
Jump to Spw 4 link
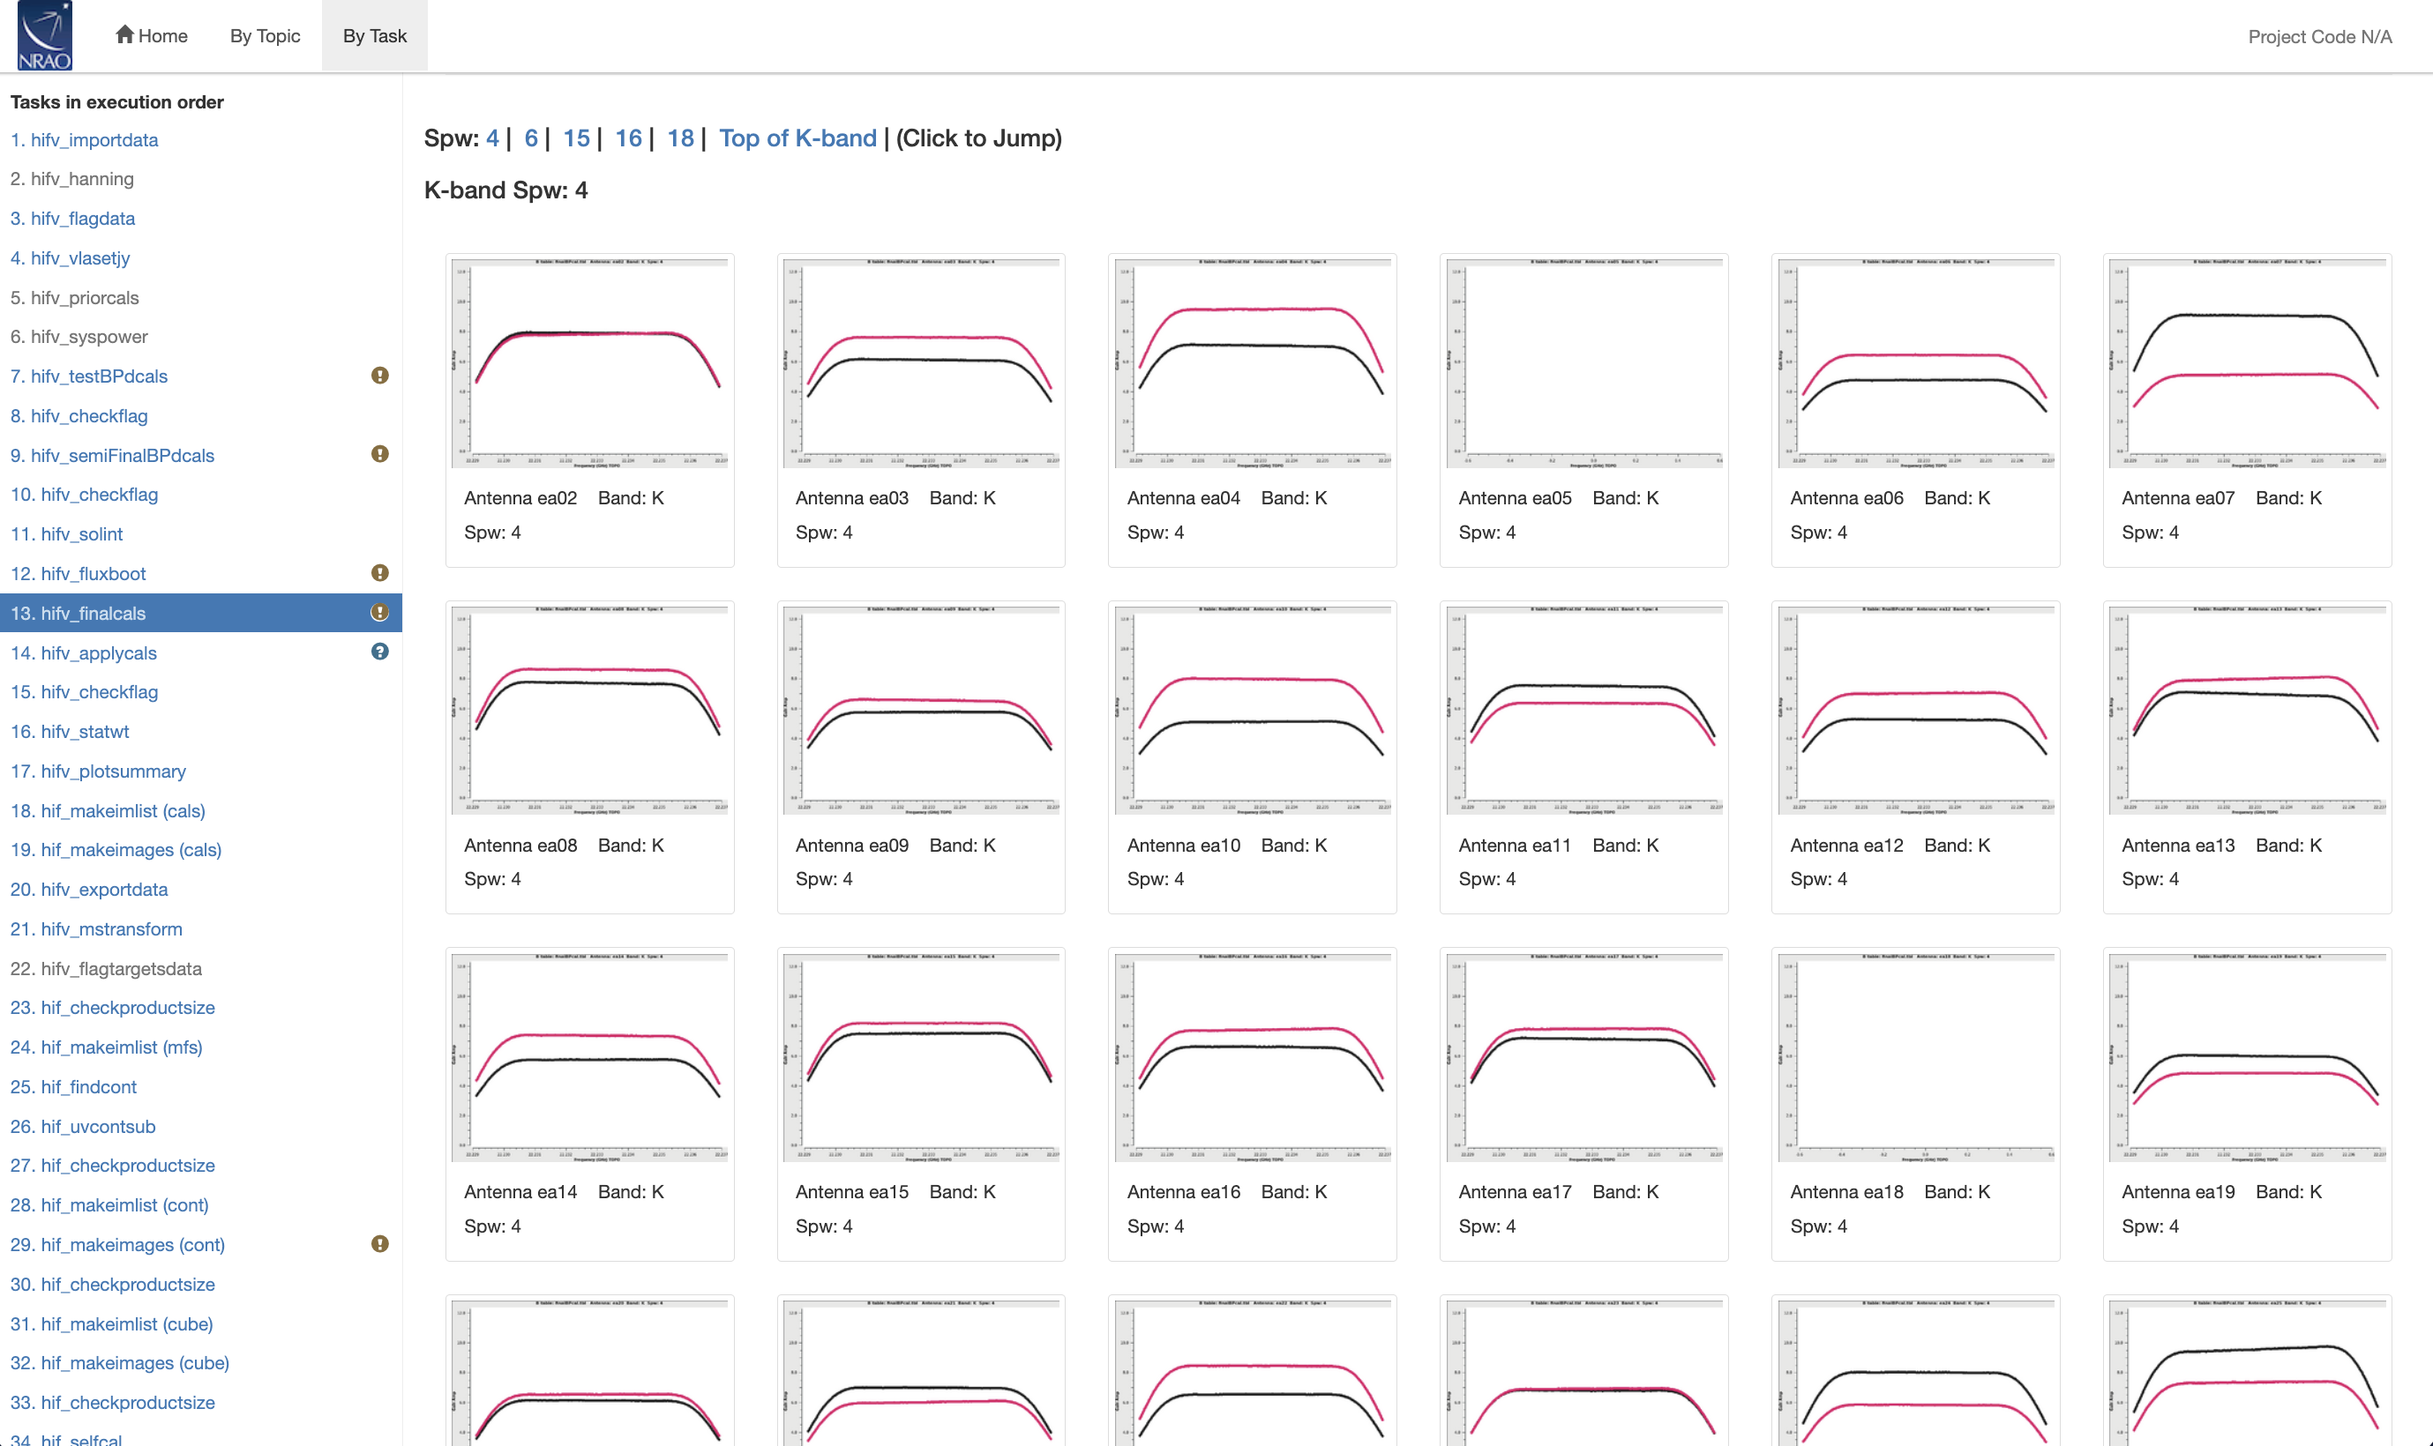492,138
